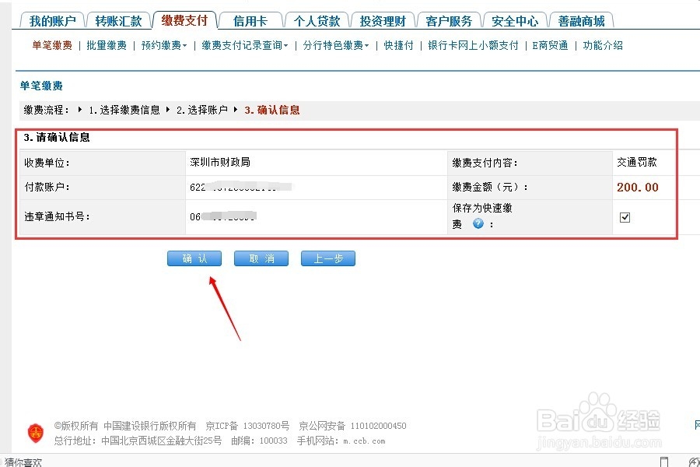Open the 安全中心 tab
700x467 pixels.
[x=515, y=21]
